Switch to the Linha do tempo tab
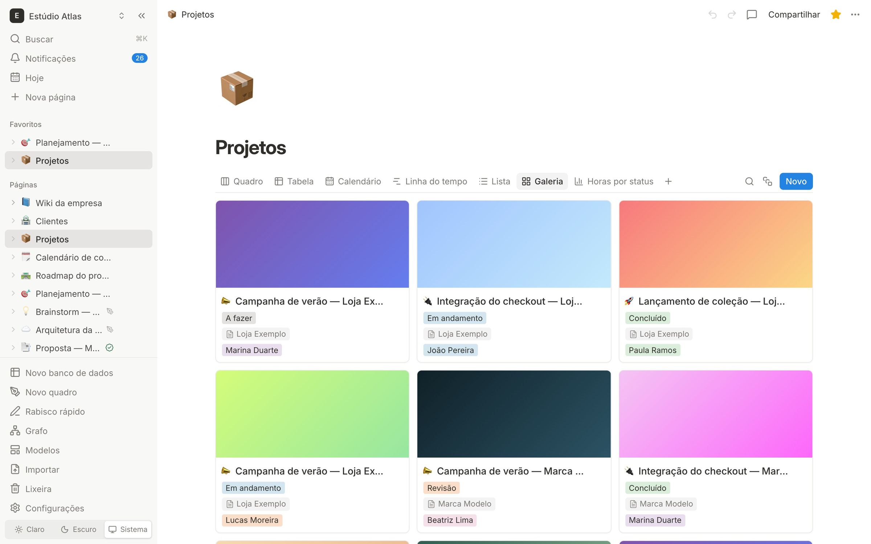 [x=430, y=181]
